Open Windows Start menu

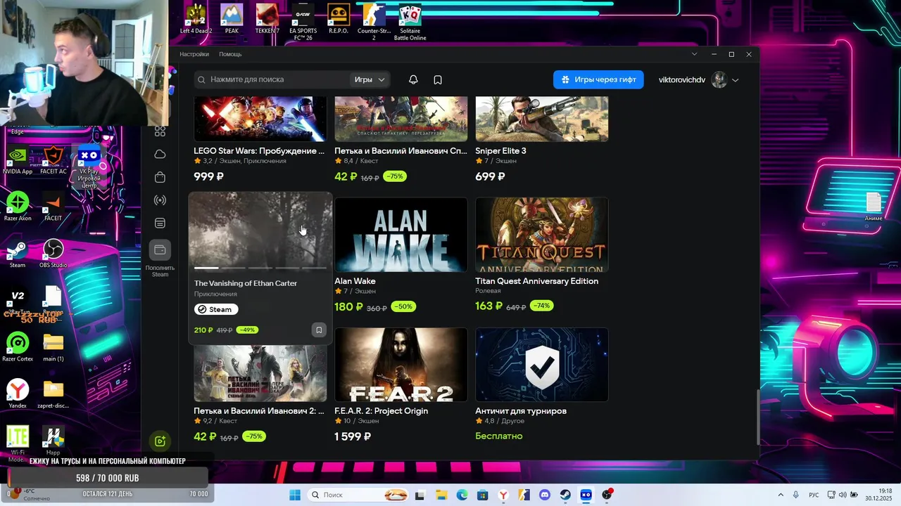tap(294, 495)
